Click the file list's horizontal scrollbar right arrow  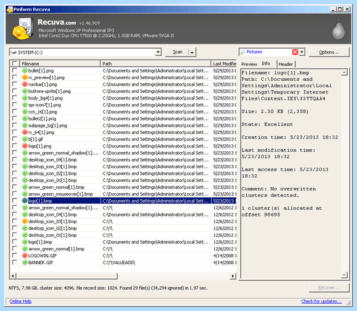[233, 276]
